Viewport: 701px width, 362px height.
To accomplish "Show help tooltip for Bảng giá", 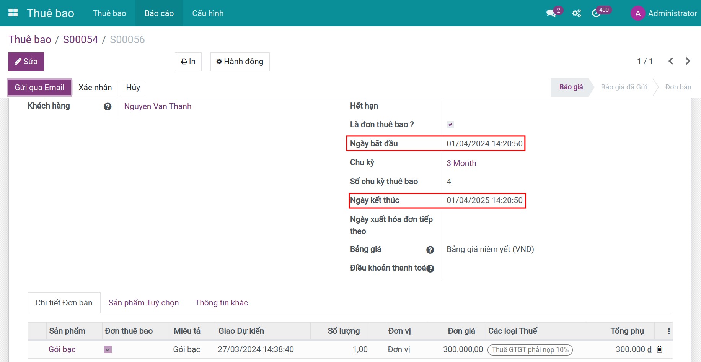I will [430, 250].
